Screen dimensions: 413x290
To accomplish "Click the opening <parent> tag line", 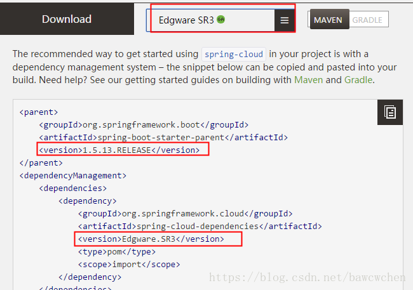I will (39, 112).
